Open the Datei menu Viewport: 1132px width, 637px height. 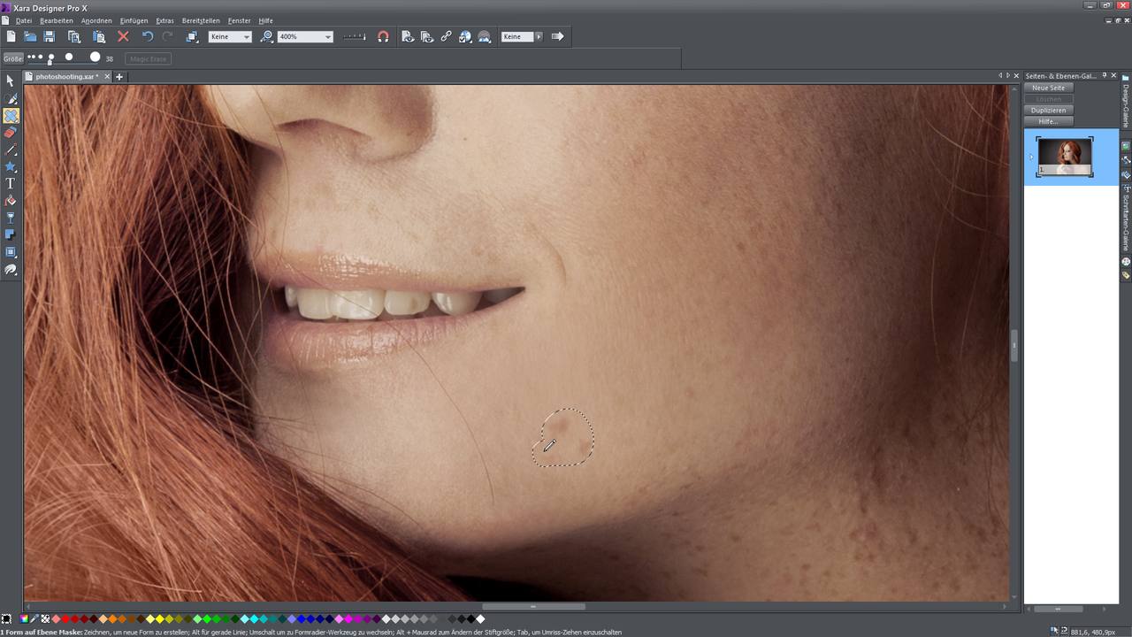click(x=23, y=20)
